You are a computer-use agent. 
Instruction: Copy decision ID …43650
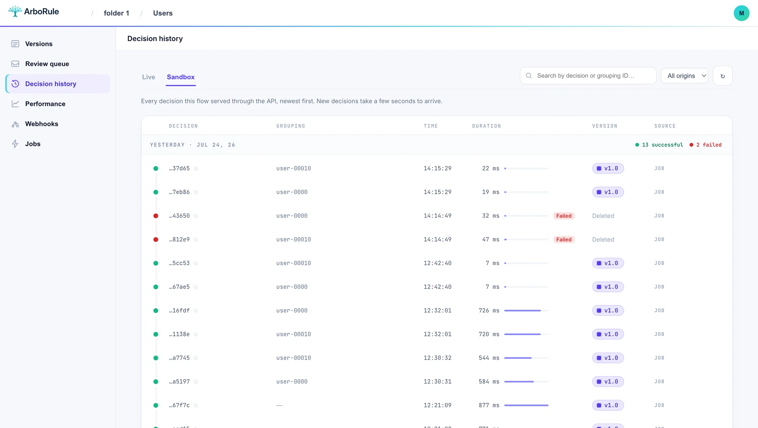coord(196,216)
